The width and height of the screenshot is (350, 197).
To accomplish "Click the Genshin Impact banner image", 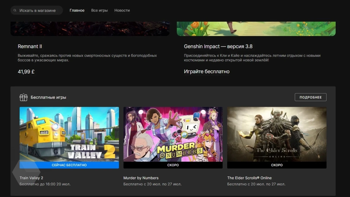I will tap(256, 29).
